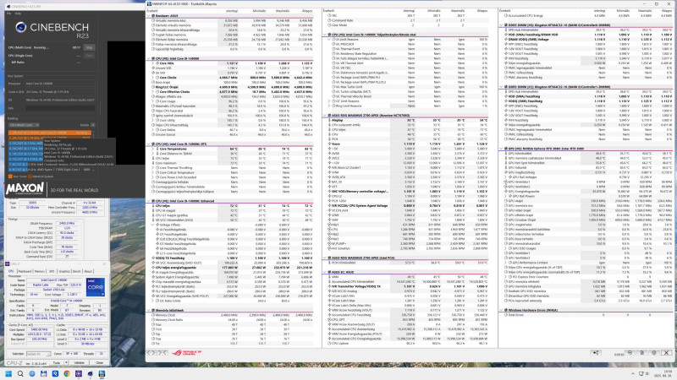Image resolution: width=677 pixels, height=380 pixels.
Task: Click the HWiNFO reset min/max clock icon
Action: coord(630,352)
